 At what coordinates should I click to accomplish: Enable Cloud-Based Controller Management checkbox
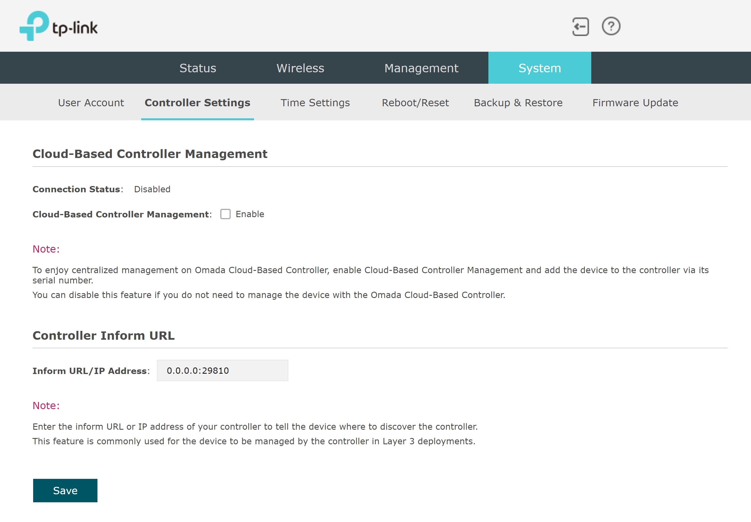(x=225, y=214)
